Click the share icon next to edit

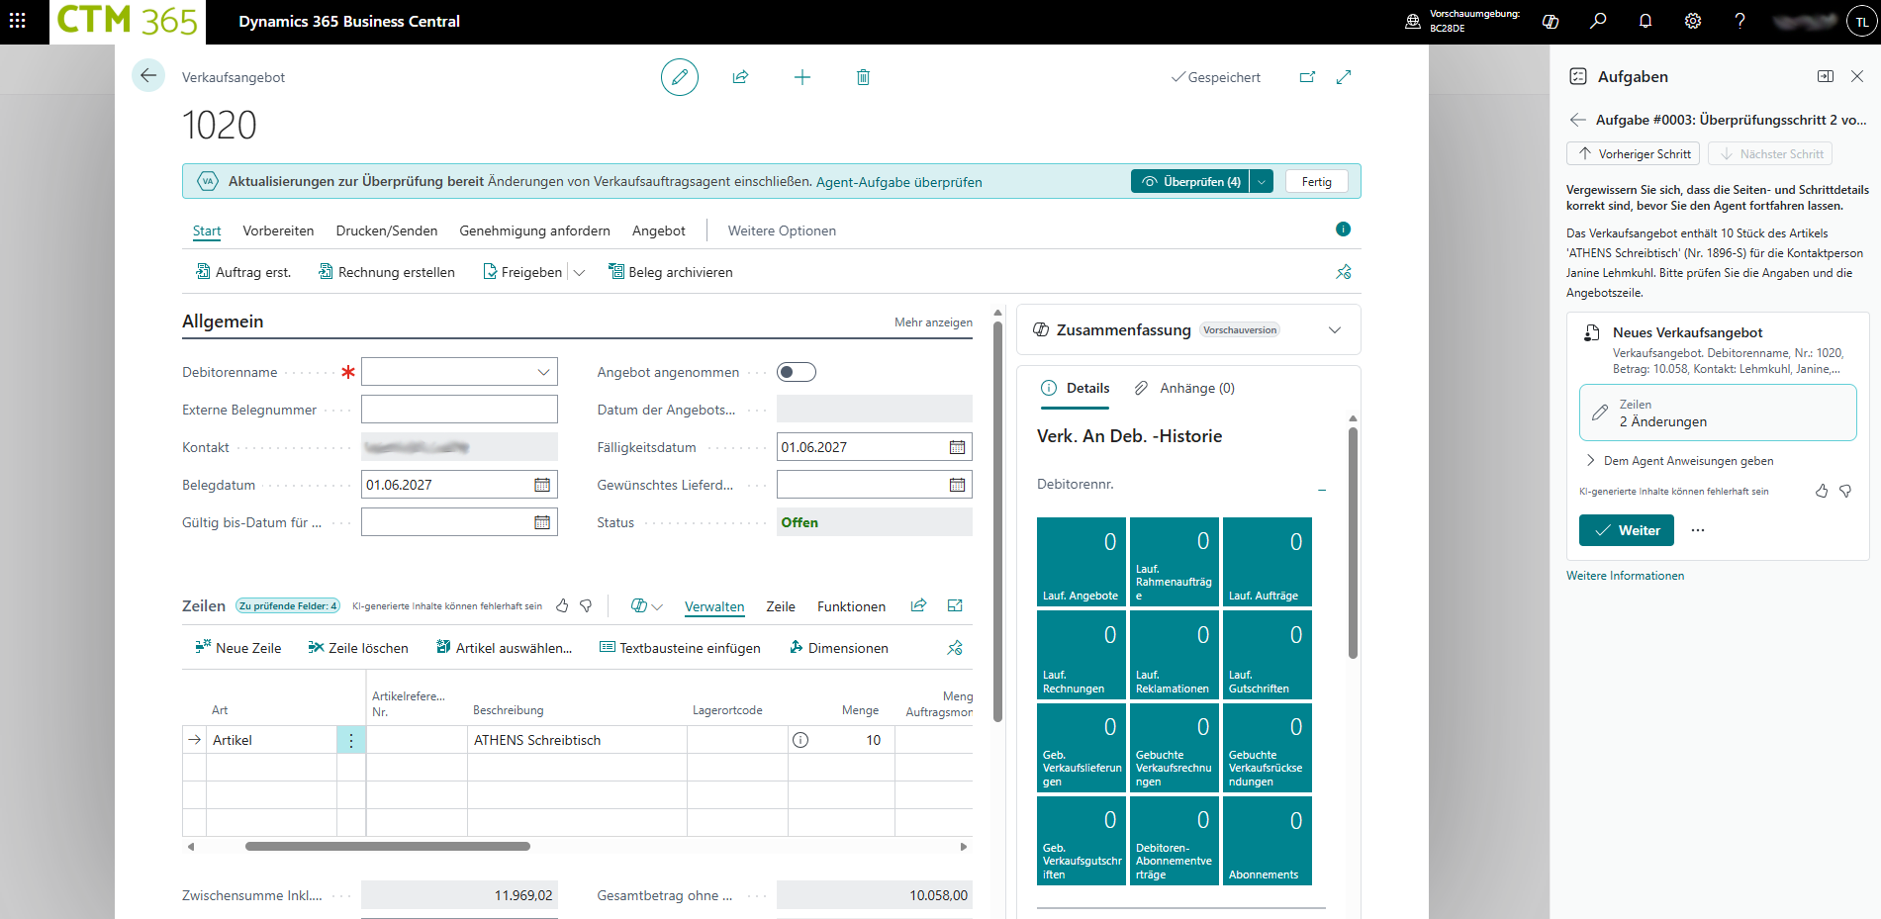click(740, 77)
